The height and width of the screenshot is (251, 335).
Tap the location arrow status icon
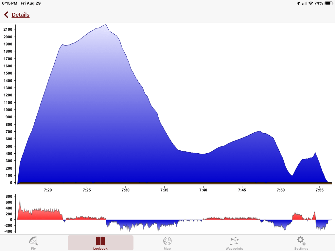coord(298,3)
